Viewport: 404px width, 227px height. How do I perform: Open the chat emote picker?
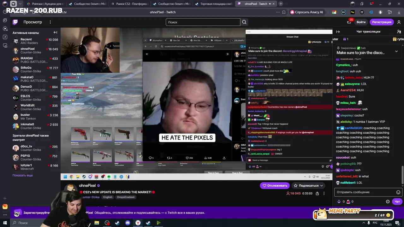[x=398, y=192]
